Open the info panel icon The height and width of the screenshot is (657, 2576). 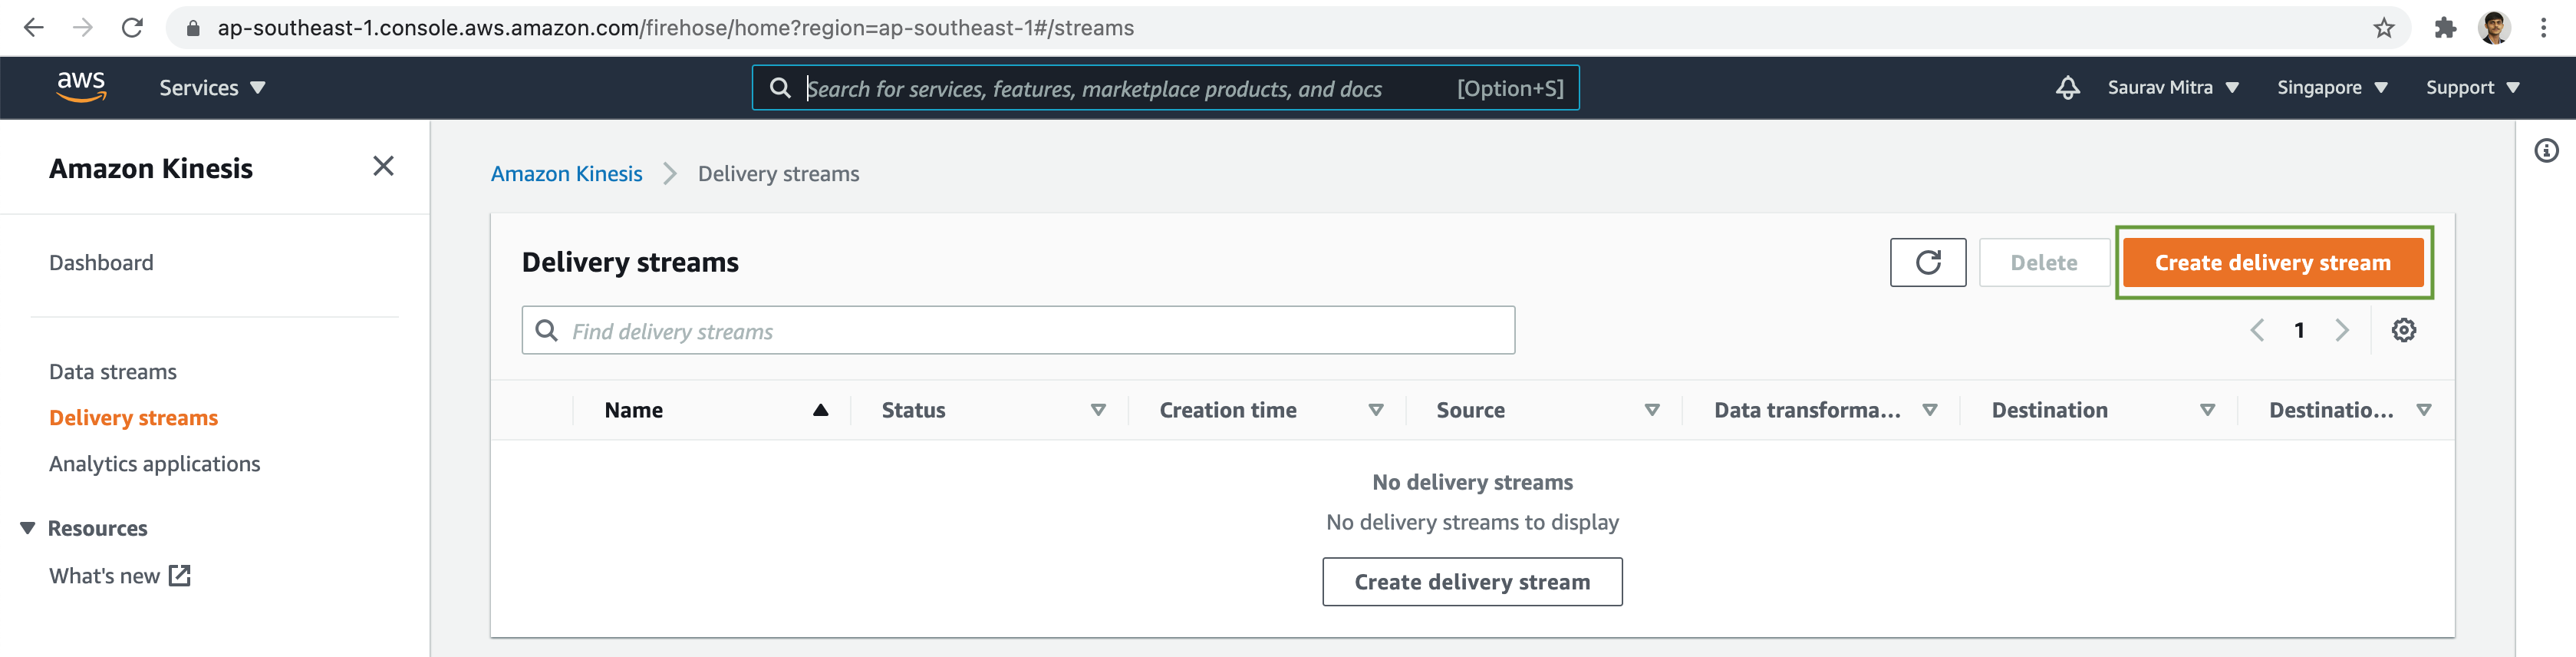(2546, 151)
